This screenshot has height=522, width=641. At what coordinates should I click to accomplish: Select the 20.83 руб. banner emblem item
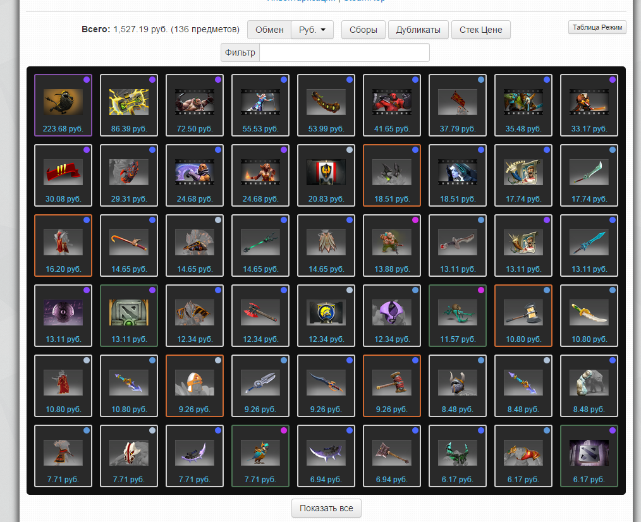tap(326, 175)
